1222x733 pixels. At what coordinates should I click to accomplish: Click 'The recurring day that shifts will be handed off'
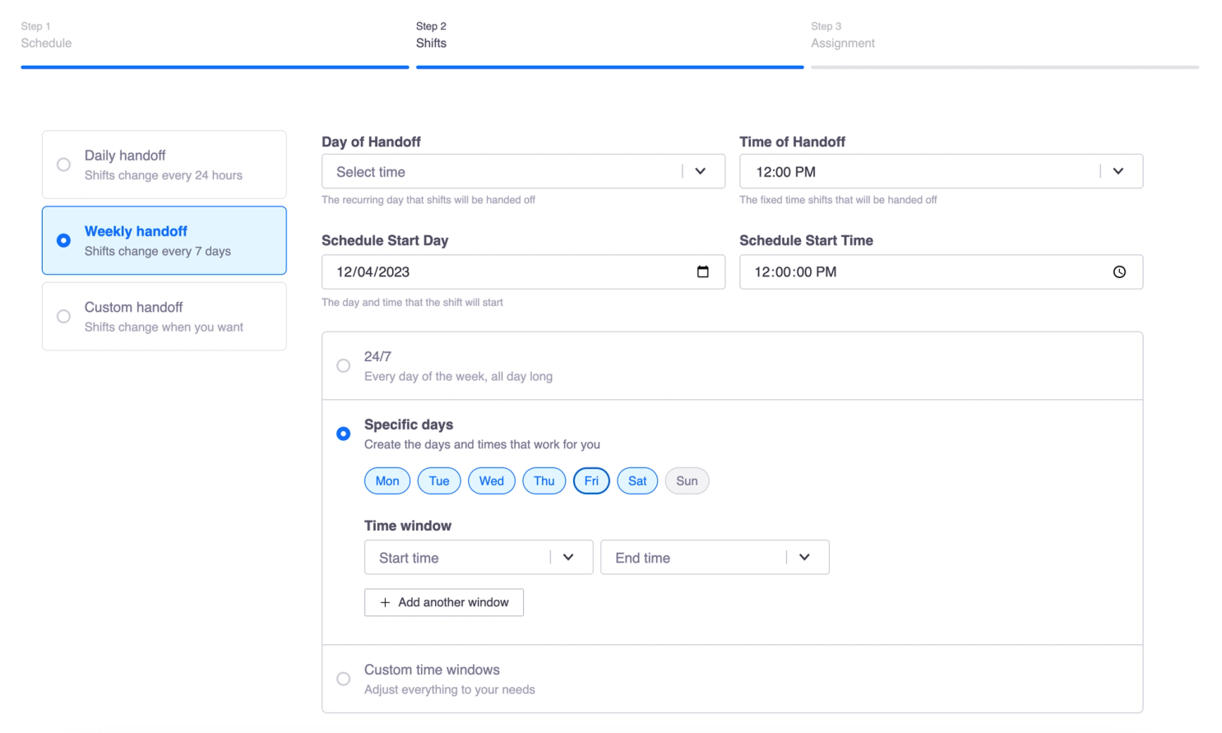point(428,200)
